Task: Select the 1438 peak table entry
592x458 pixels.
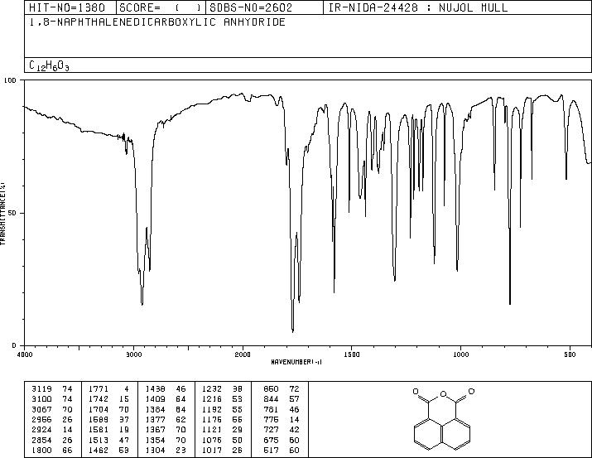Action: click(166, 389)
